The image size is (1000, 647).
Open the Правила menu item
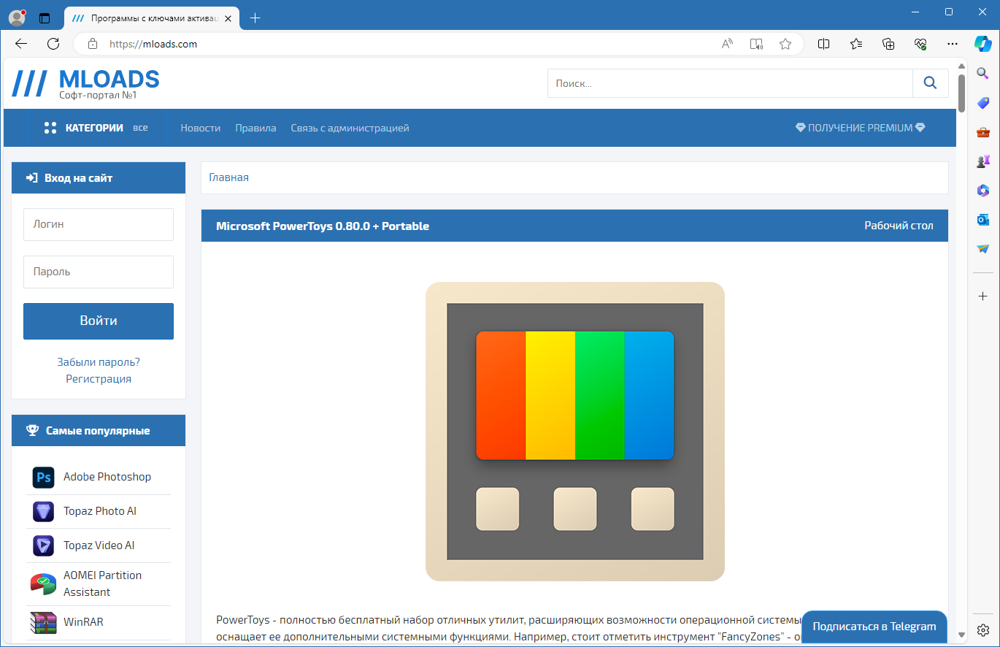255,128
